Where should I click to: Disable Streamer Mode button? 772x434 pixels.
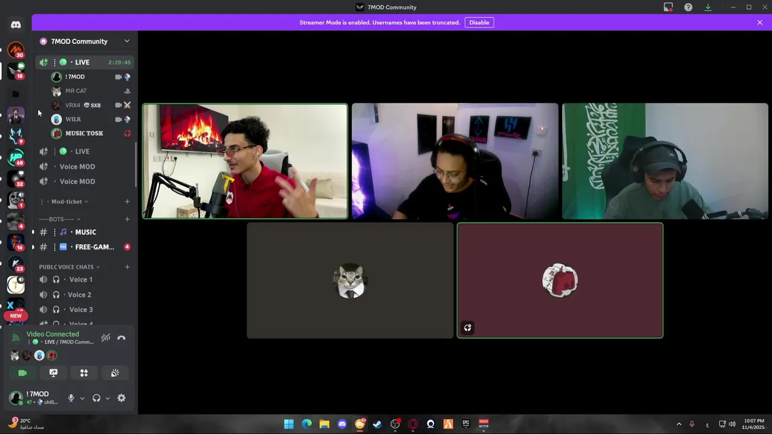click(x=479, y=22)
